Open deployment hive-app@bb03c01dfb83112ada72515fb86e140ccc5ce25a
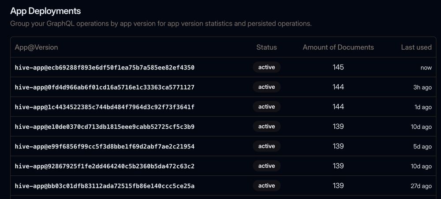This screenshot has height=199, width=441. point(105,186)
